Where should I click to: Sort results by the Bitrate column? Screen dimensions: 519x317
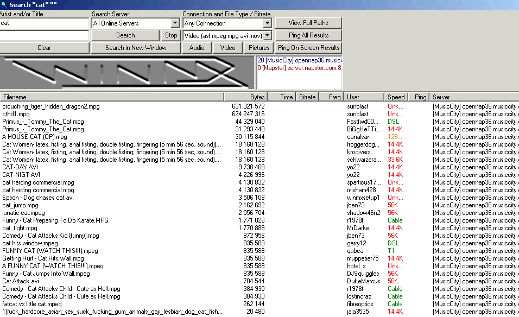click(307, 97)
